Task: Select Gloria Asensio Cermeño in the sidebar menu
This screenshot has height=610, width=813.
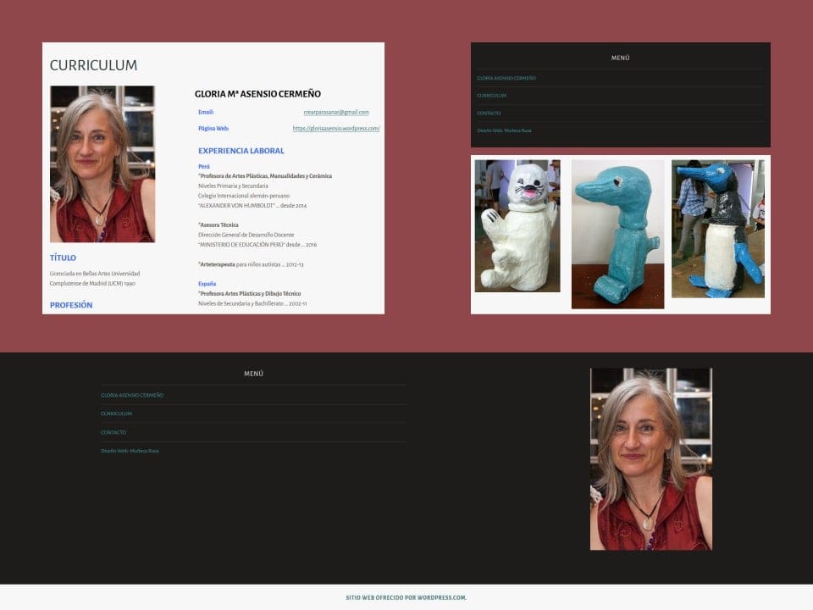Action: (x=506, y=78)
